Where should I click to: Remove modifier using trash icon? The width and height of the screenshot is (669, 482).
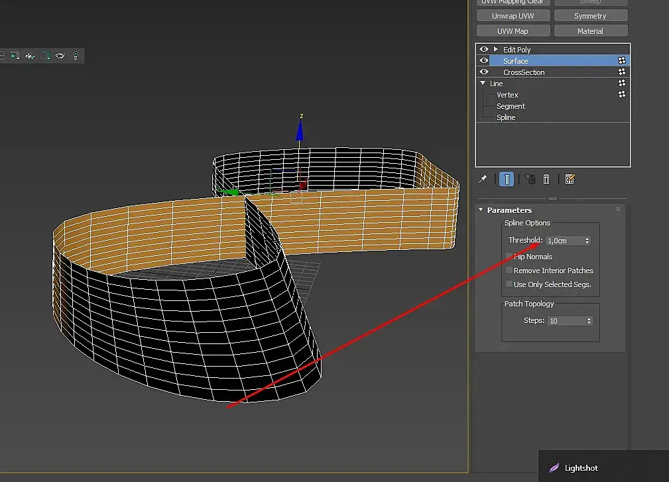tap(546, 179)
